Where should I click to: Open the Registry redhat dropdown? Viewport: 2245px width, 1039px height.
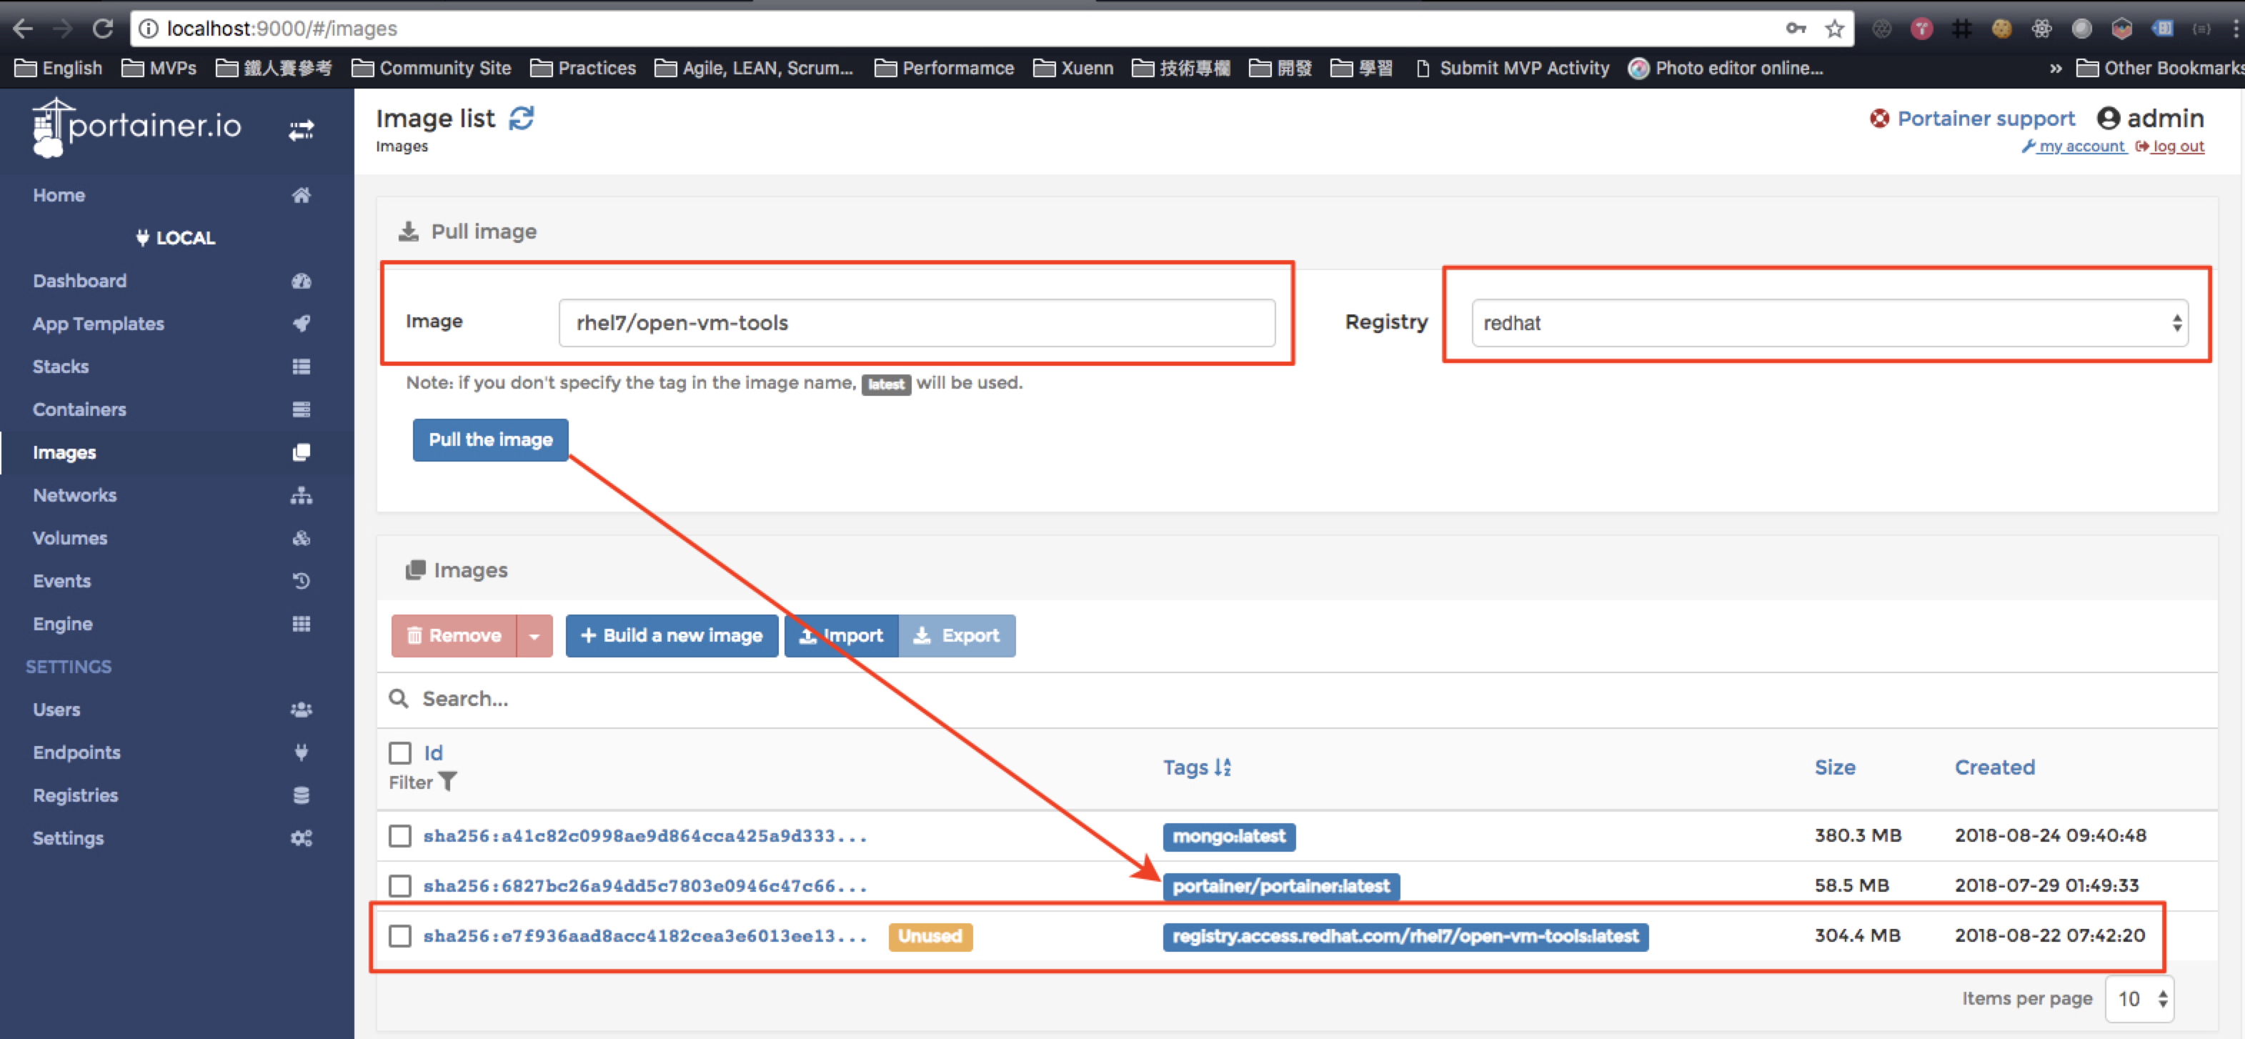pos(1828,324)
